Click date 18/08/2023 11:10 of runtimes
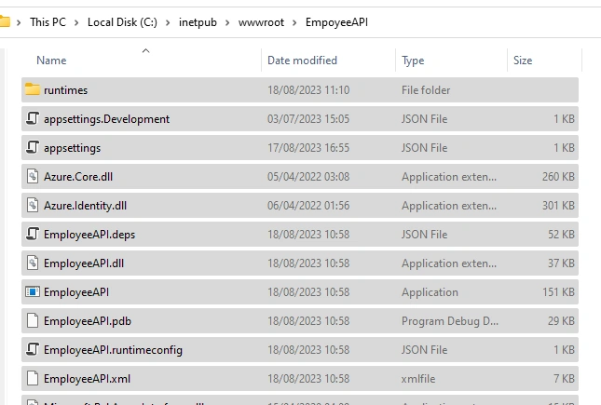 tap(308, 90)
